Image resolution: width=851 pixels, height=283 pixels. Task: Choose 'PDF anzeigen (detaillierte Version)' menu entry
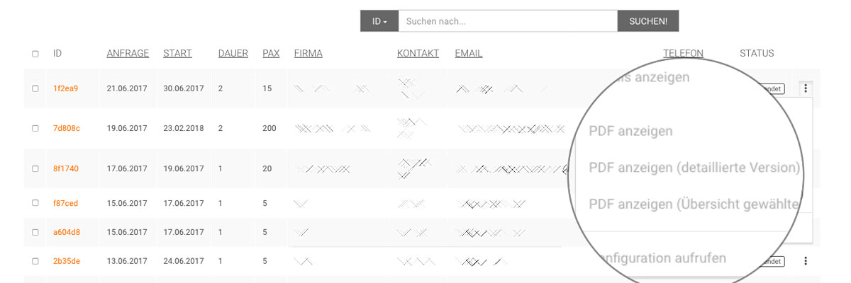tap(694, 168)
